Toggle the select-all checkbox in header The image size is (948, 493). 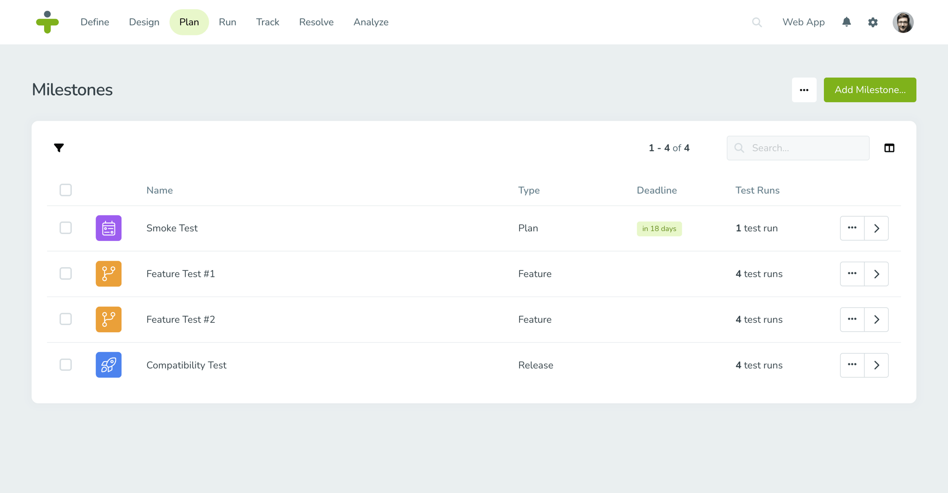66,190
